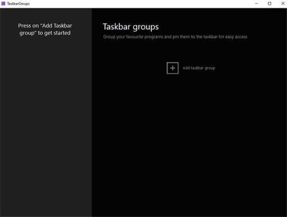
Task: Close the TaskbarGroups window
Action: [281, 3]
